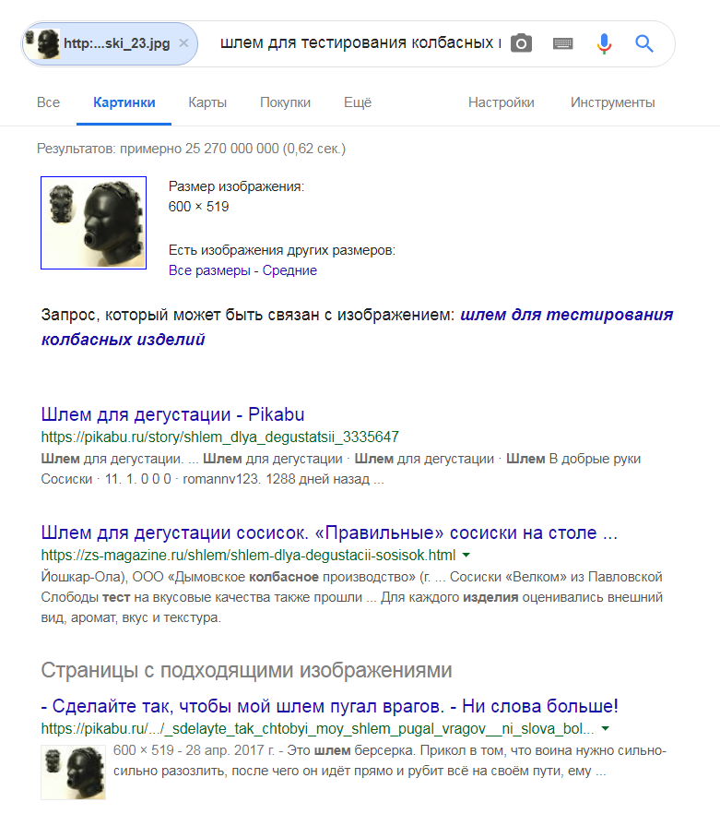Switch to the Все tab
Image resolution: width=720 pixels, height=826 pixels.
(x=49, y=102)
